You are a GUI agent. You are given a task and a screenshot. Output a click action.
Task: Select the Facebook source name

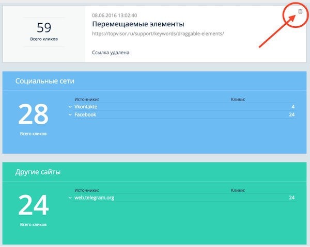click(85, 114)
